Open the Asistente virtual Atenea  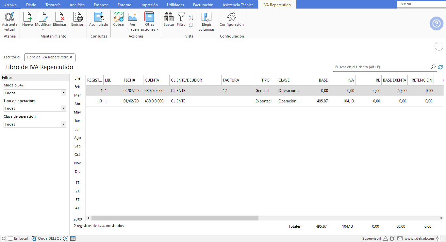pos(9,22)
